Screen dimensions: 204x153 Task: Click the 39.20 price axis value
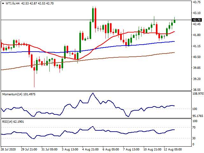[197, 79]
